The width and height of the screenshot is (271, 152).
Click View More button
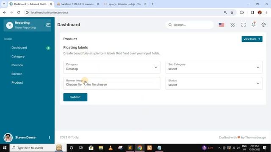[x=252, y=39]
